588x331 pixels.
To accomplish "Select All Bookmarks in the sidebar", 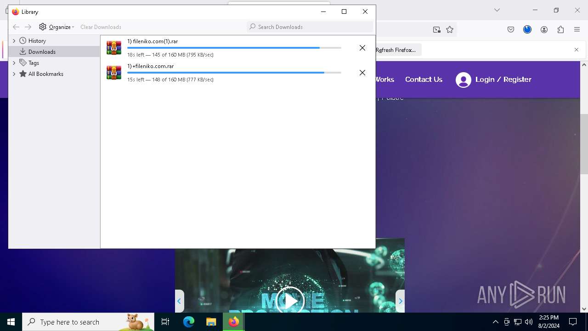I will 45,74.
